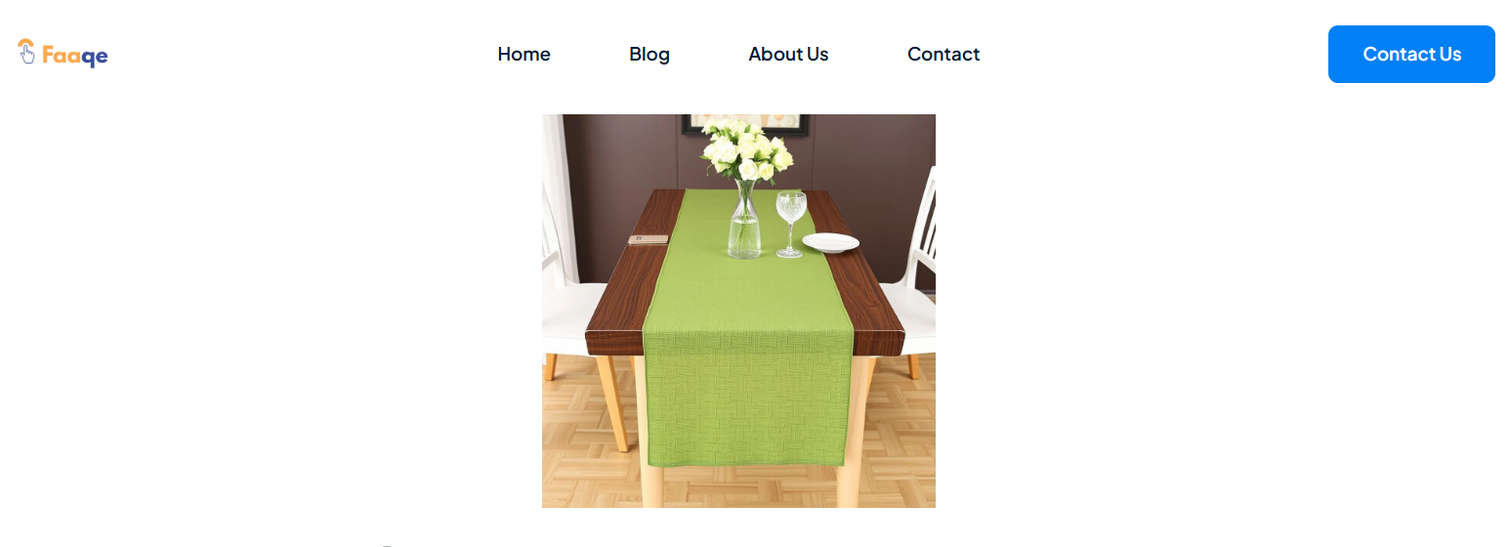Click the hand pointer icon in Faaqe logo
Screen dimensions: 1510x547
(x=26, y=52)
